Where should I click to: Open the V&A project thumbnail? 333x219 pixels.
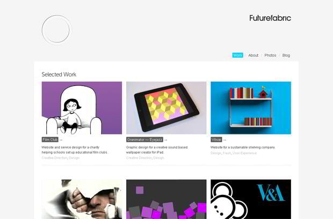pos(251,199)
